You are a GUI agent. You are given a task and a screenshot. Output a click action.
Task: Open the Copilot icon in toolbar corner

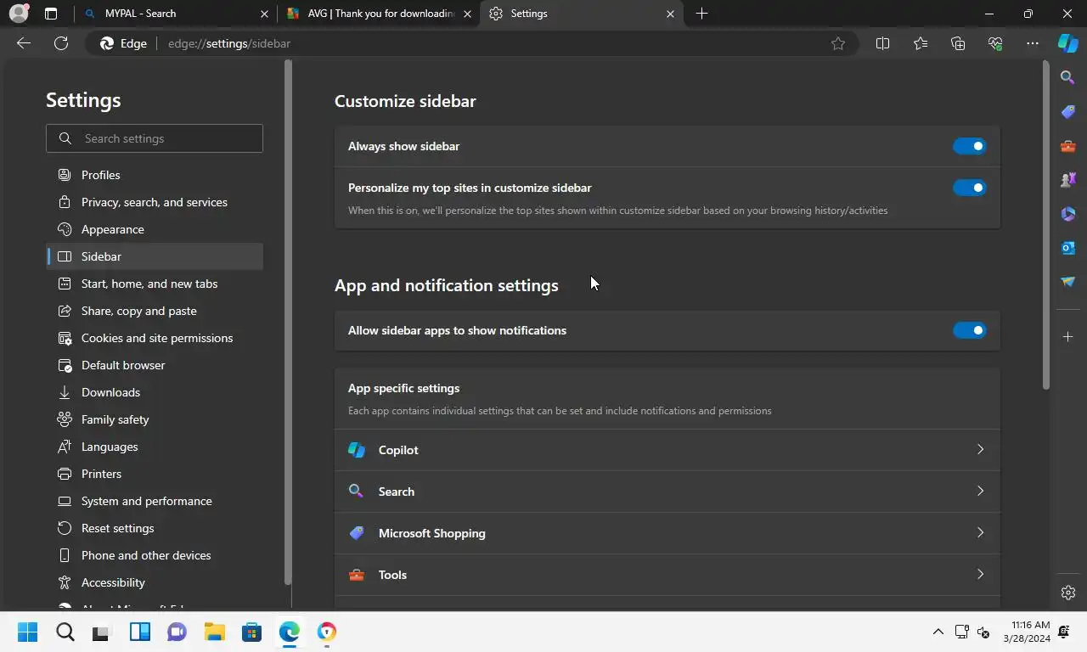pos(1067,43)
